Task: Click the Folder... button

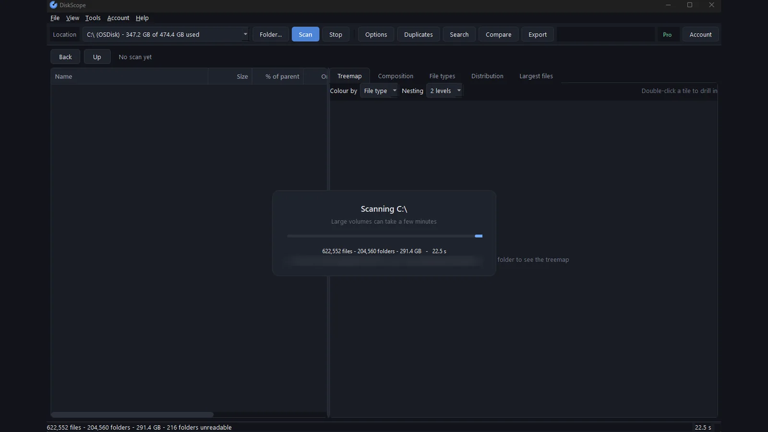Action: [x=271, y=35]
